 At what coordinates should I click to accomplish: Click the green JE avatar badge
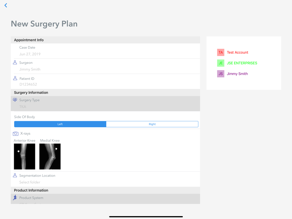221,63
